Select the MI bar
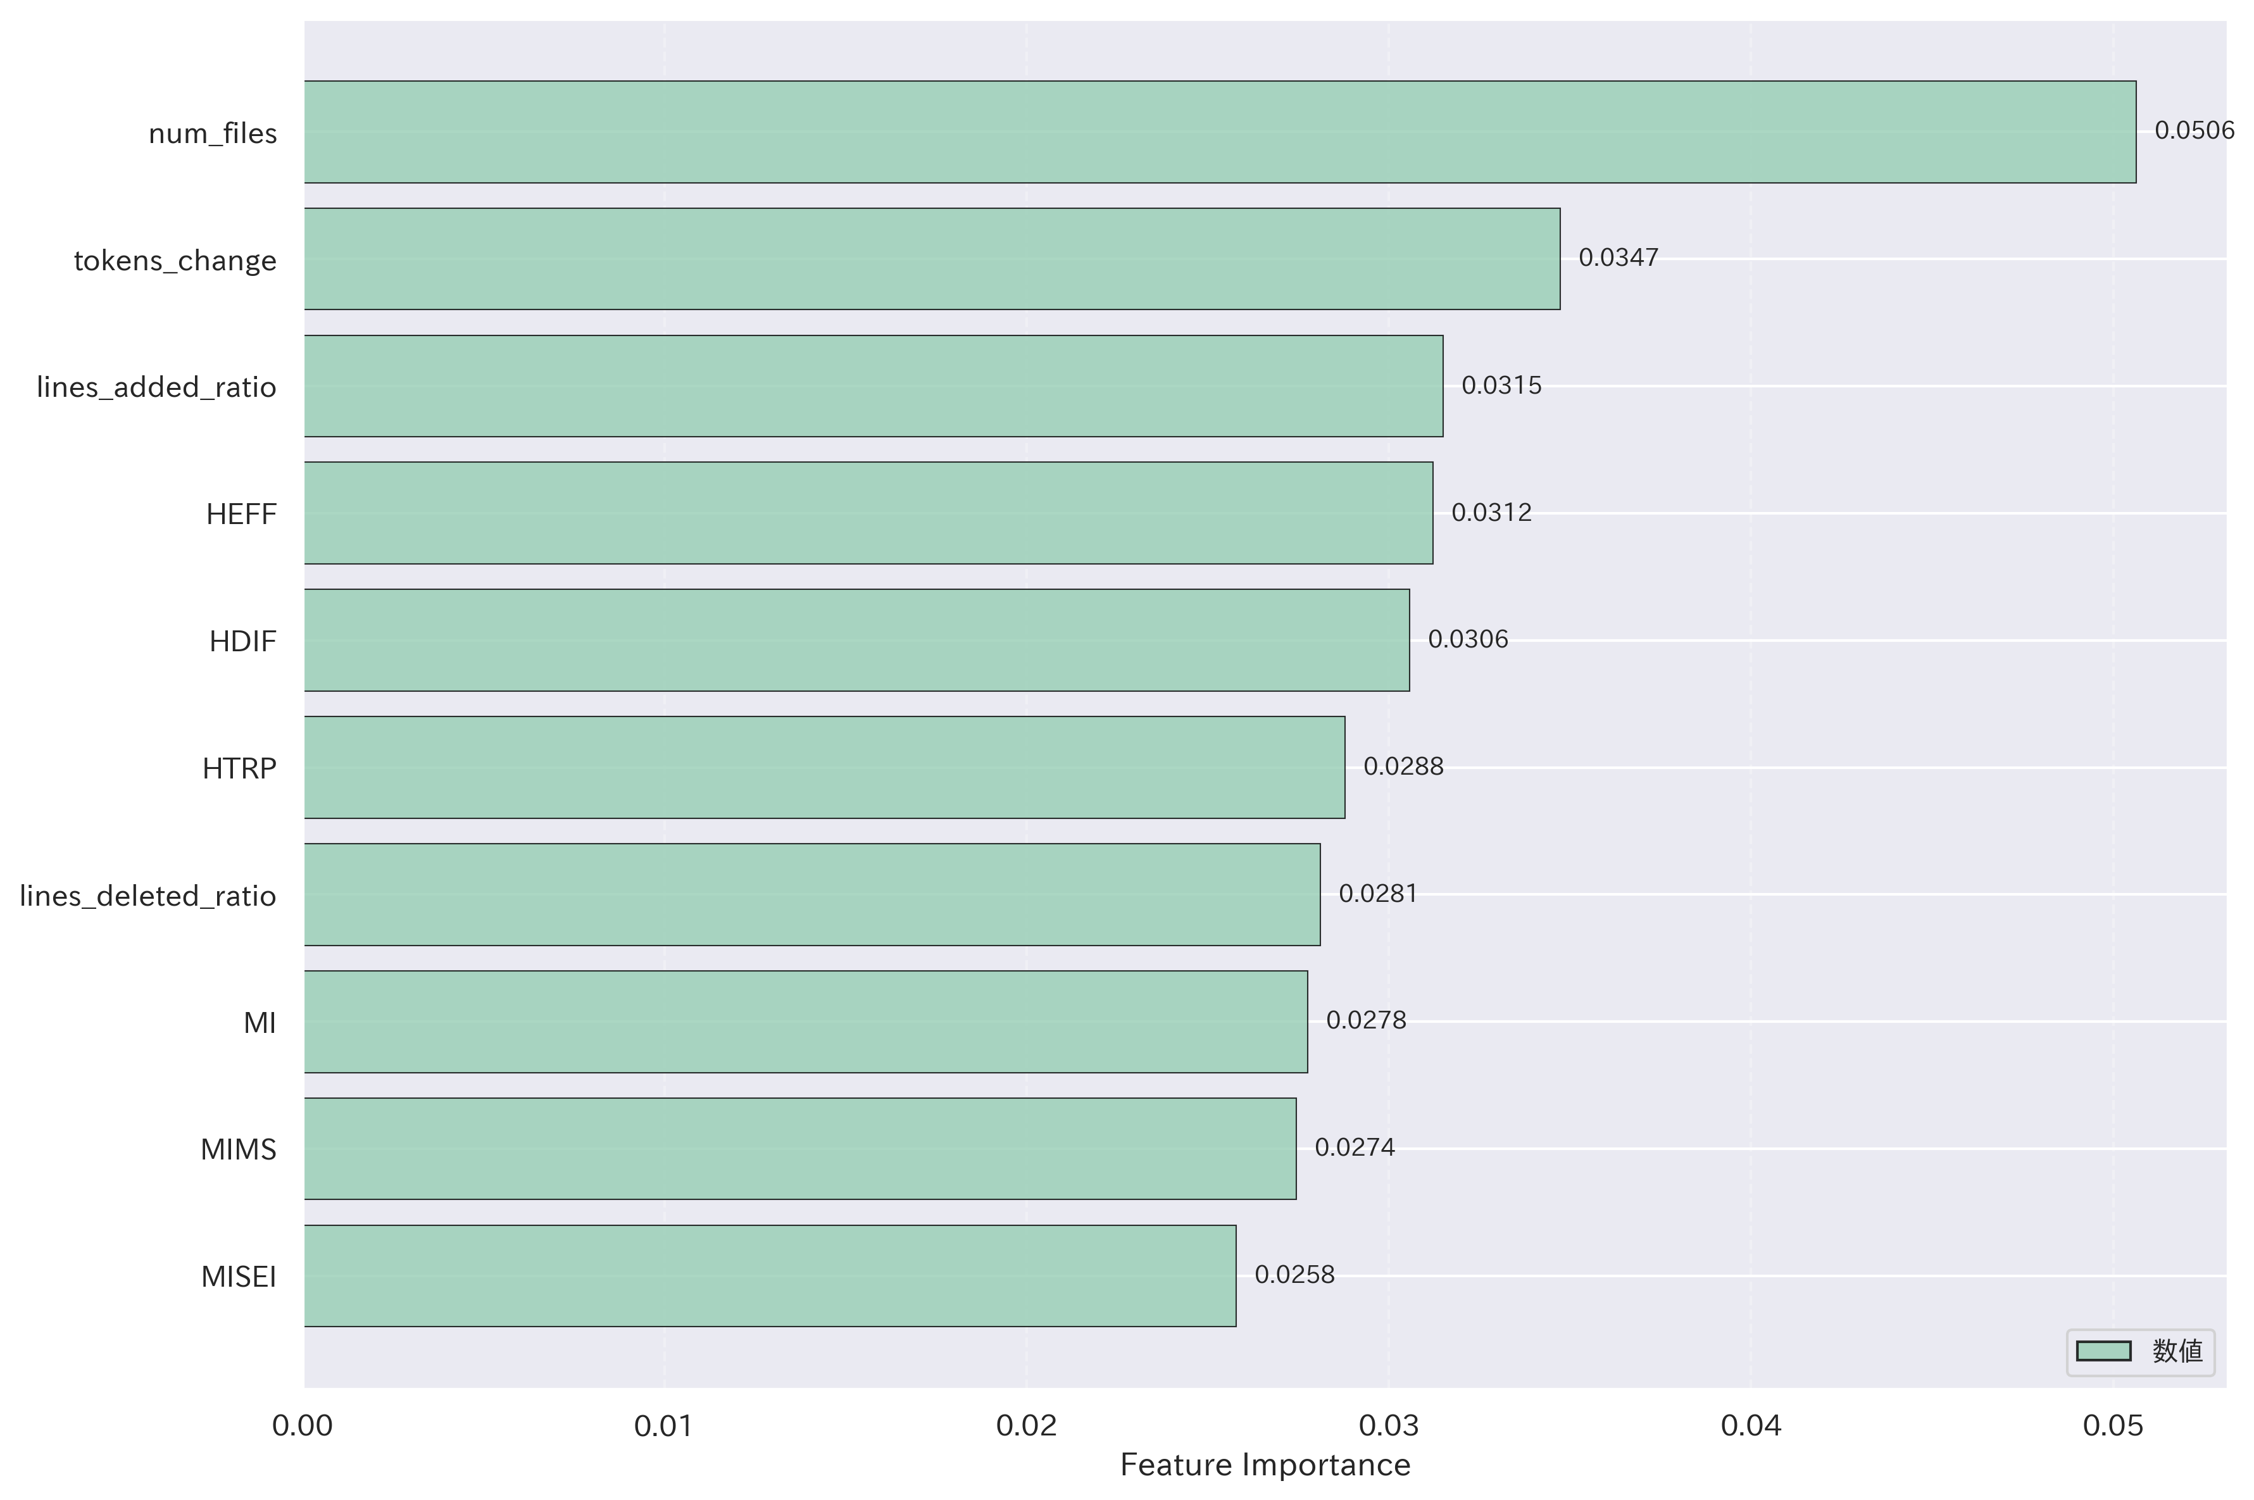The height and width of the screenshot is (1500, 2254). pyautogui.click(x=806, y=1022)
